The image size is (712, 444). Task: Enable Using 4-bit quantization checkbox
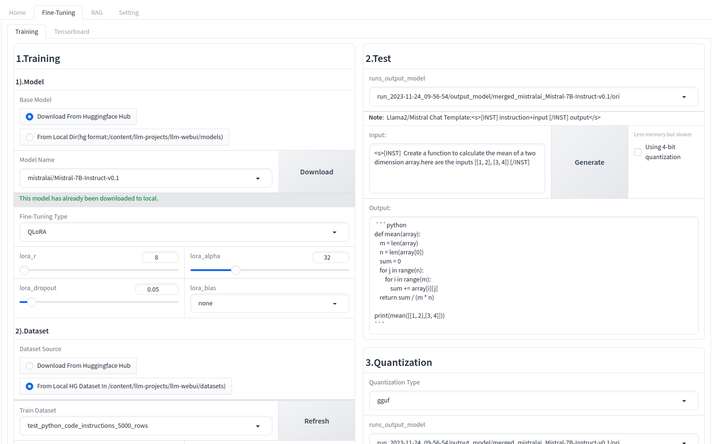638,152
